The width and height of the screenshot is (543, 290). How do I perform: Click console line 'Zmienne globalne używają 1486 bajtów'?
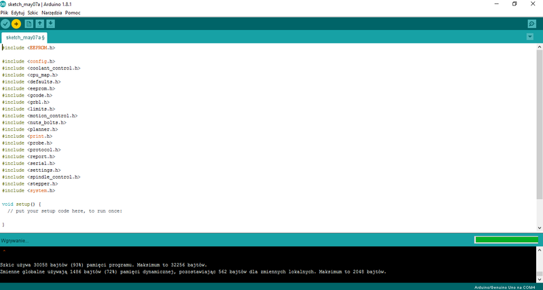pyautogui.click(x=193, y=272)
